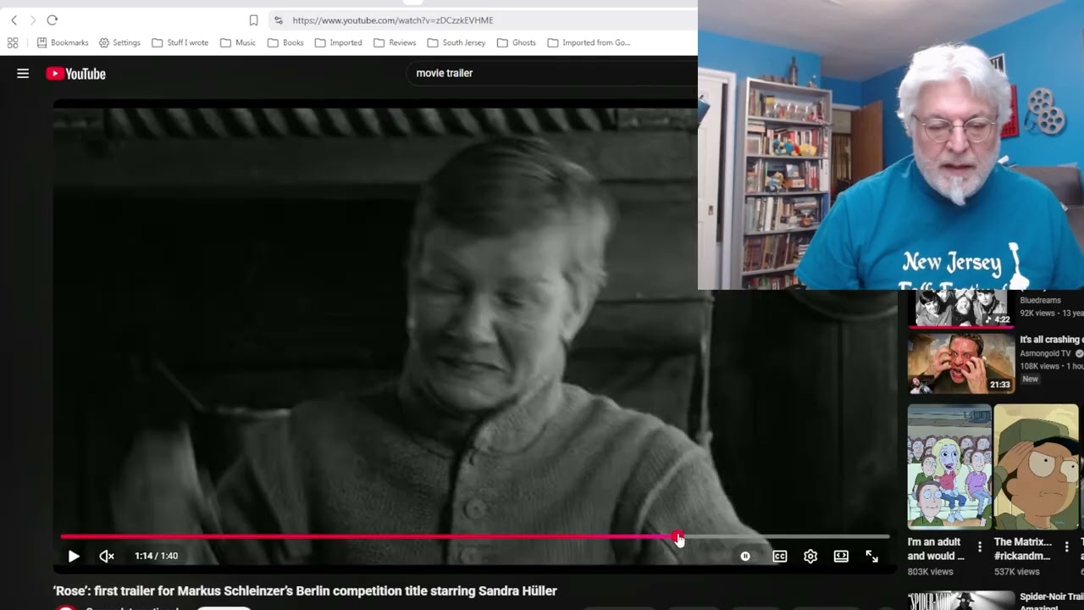Open more options for 'The Matrix' Short
This screenshot has width=1084, height=610.
pyautogui.click(x=1066, y=547)
